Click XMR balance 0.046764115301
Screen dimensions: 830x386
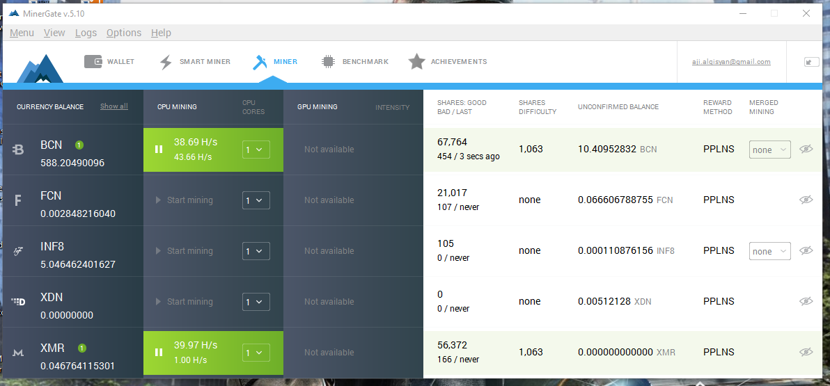[78, 366]
